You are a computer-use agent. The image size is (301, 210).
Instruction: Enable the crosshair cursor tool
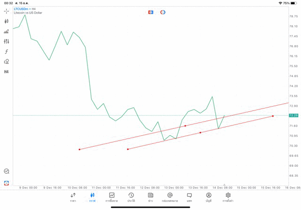pos(7,11)
